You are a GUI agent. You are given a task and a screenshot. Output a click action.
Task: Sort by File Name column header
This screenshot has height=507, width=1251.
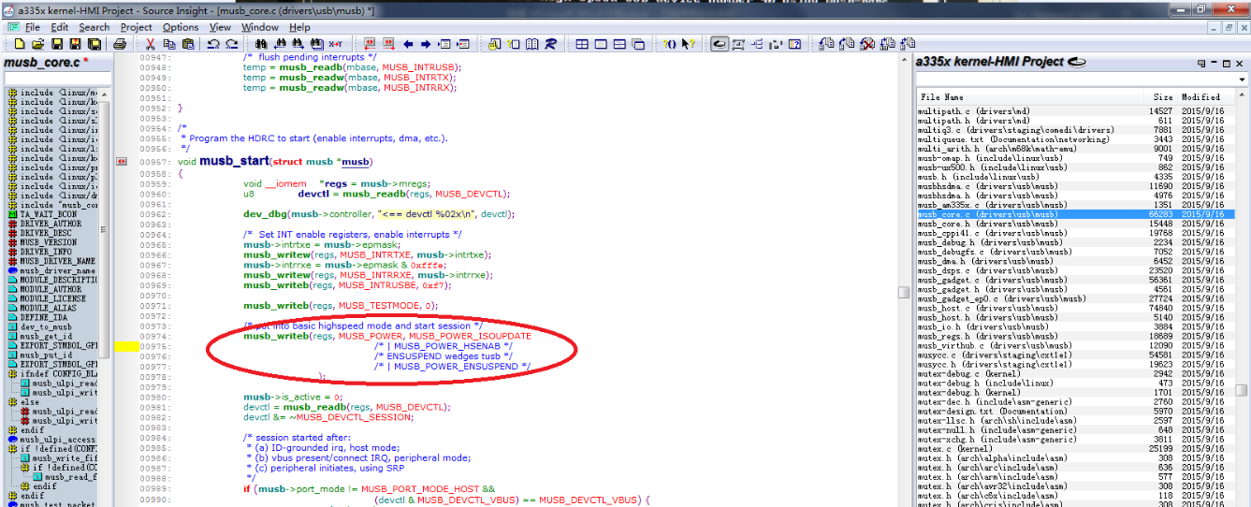click(1029, 96)
